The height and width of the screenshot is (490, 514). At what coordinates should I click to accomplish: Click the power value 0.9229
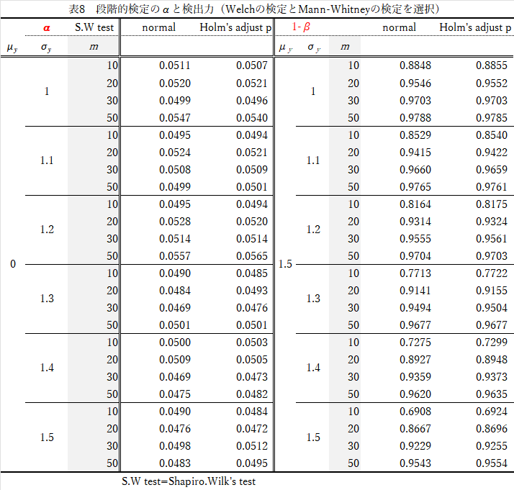(415, 446)
